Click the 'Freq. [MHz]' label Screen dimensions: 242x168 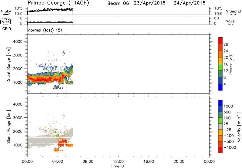[5, 21]
